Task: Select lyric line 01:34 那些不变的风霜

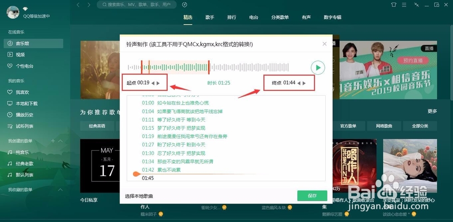Action: coord(178,161)
